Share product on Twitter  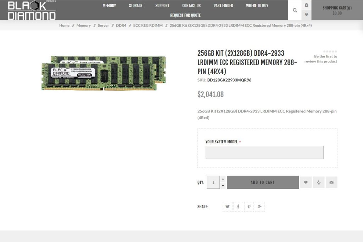[x=227, y=207]
